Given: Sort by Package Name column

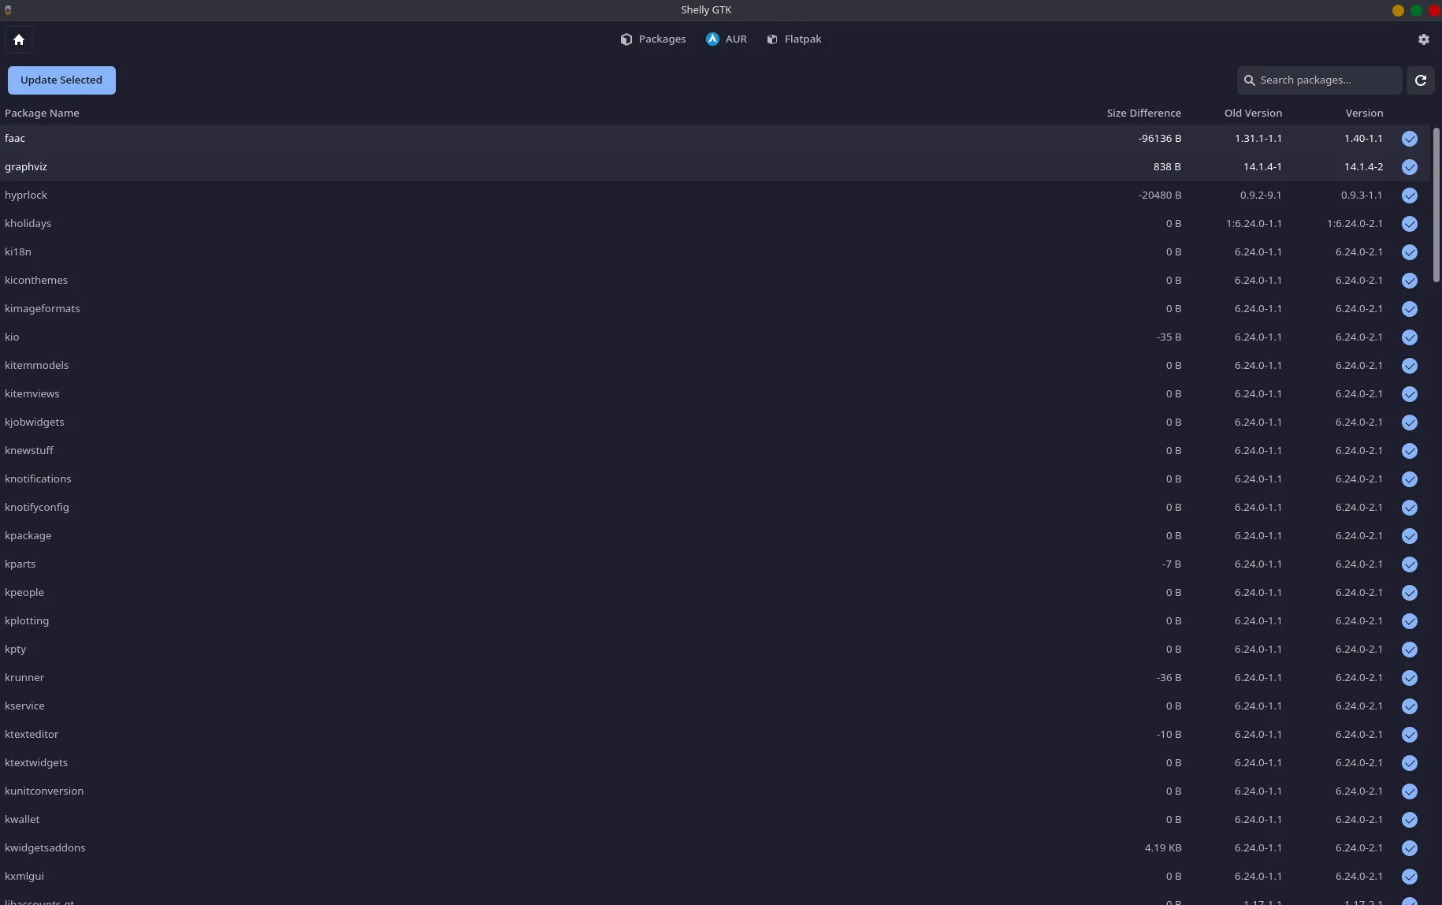Looking at the screenshot, I should pos(42,114).
